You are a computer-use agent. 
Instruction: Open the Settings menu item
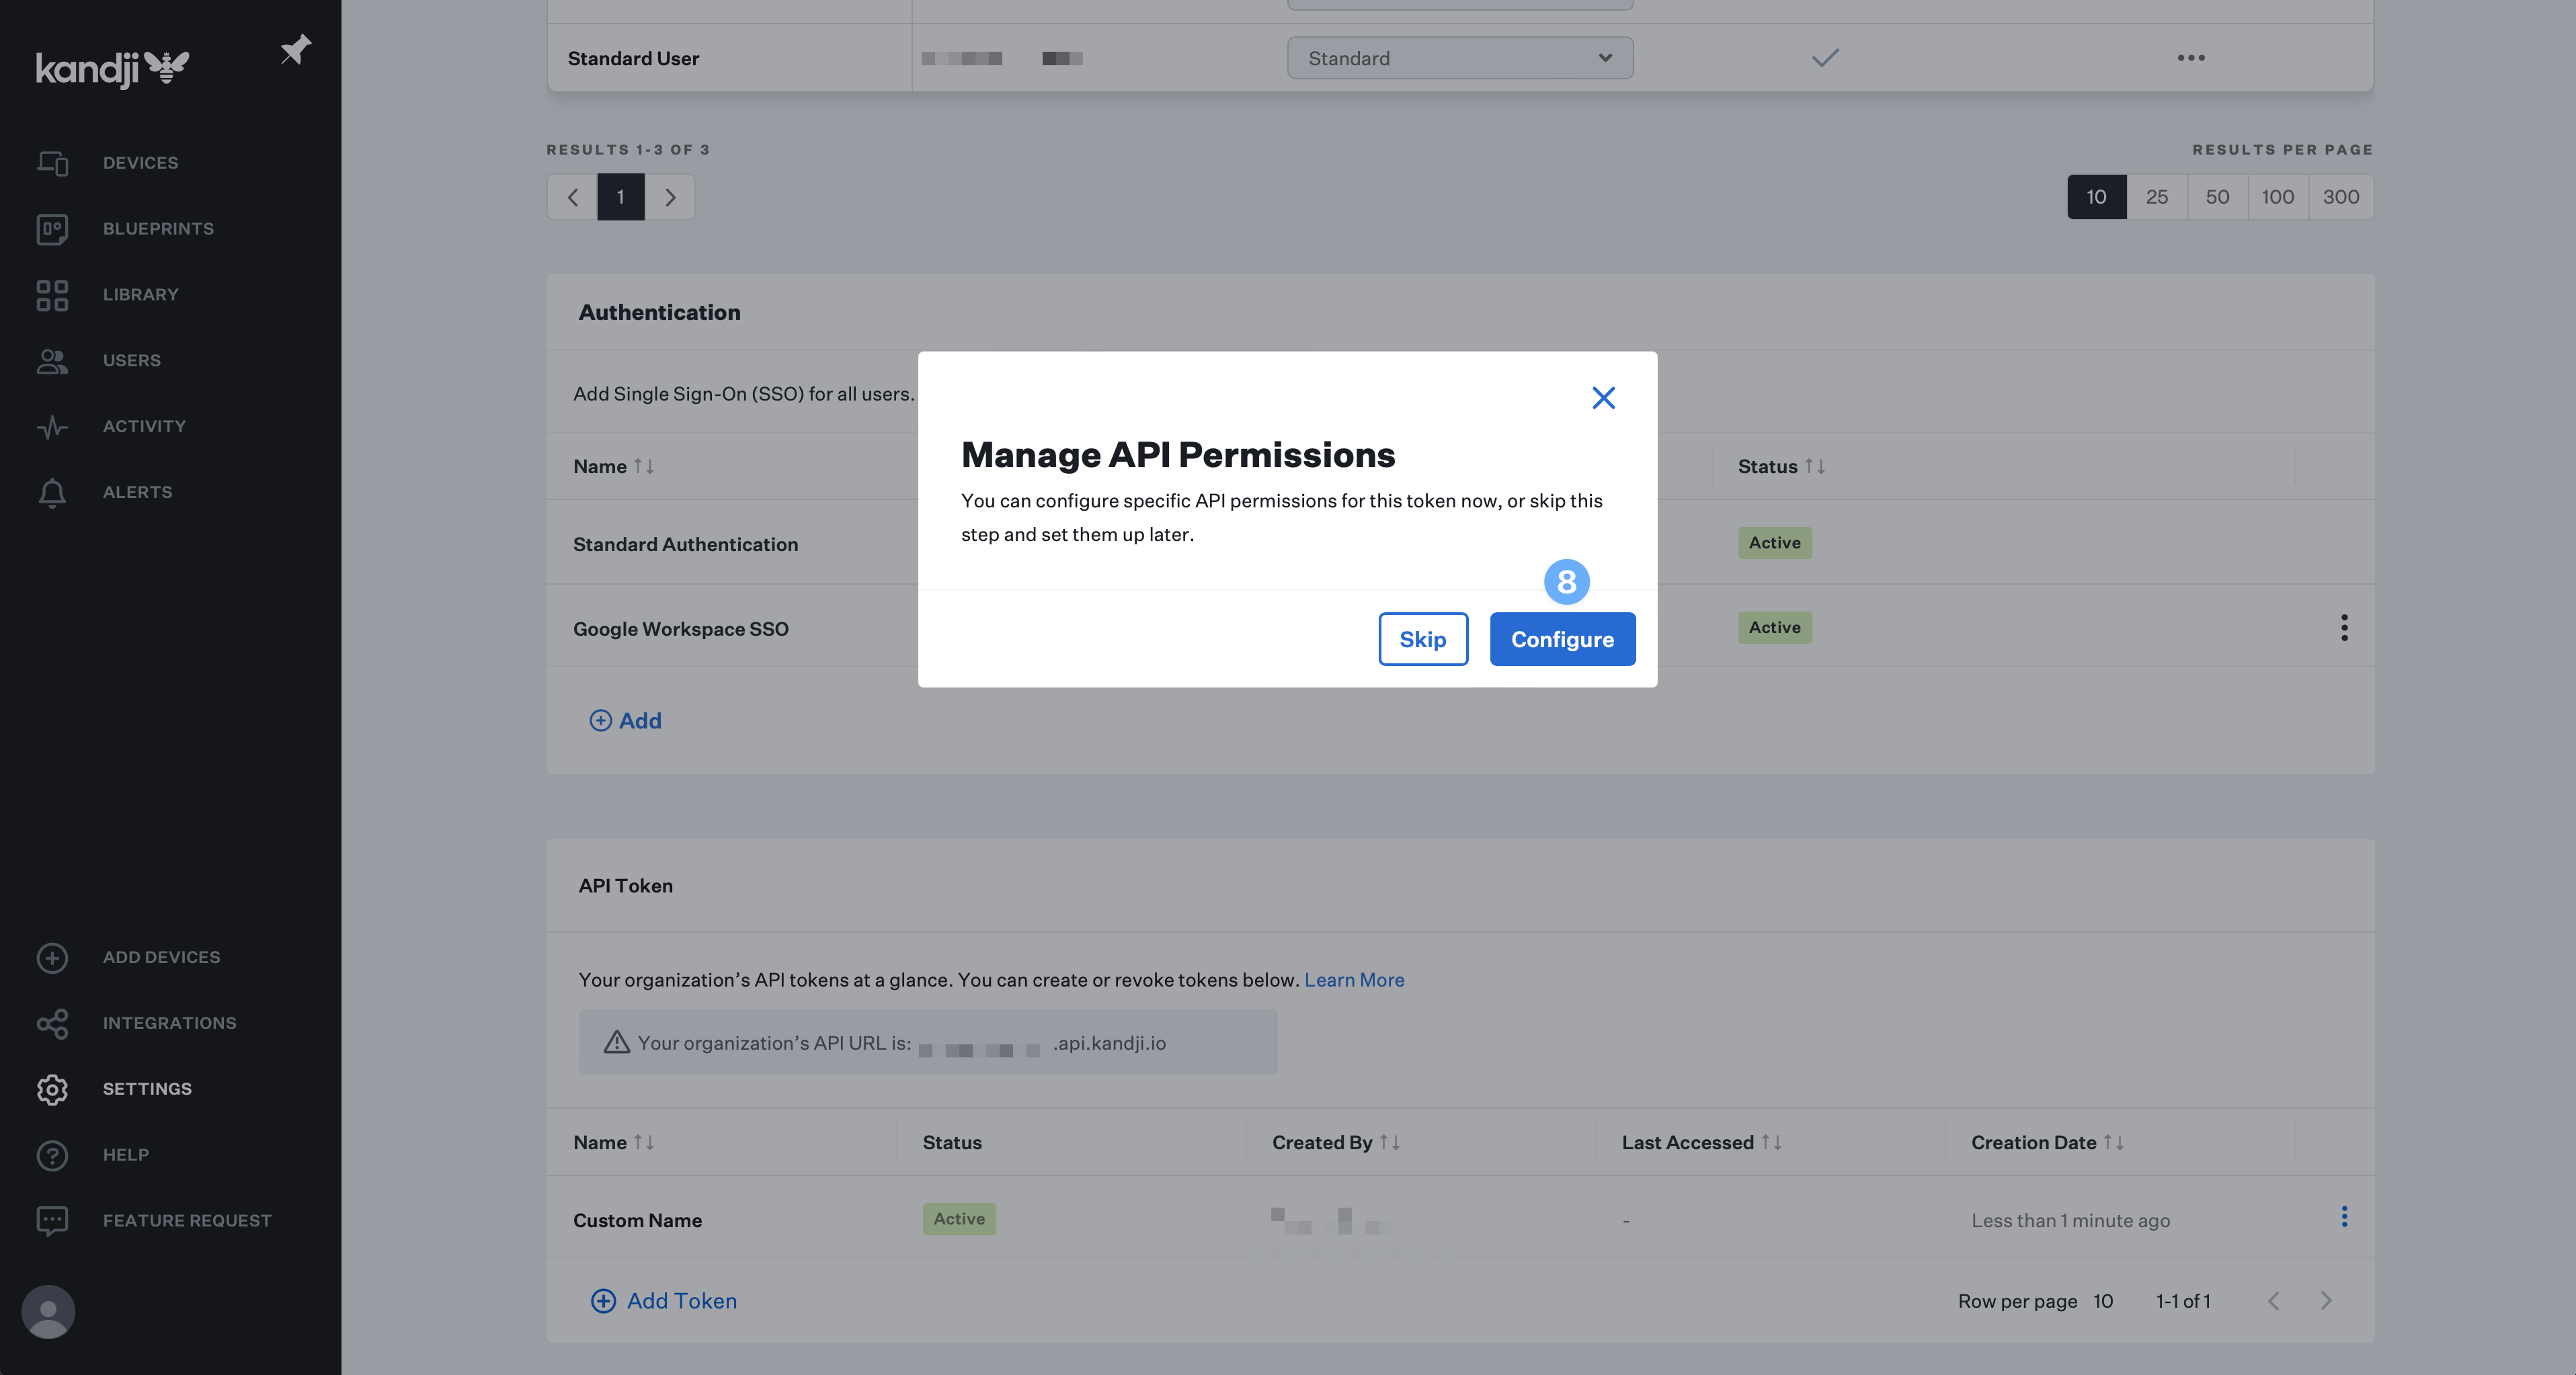pyautogui.click(x=147, y=1089)
